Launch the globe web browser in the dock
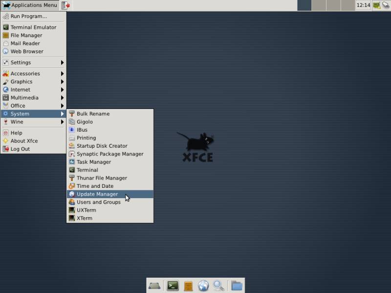391x293 pixels. click(x=203, y=286)
